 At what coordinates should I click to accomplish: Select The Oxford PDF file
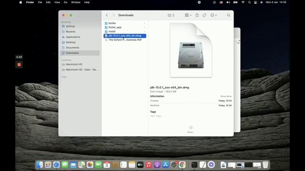tap(125, 40)
